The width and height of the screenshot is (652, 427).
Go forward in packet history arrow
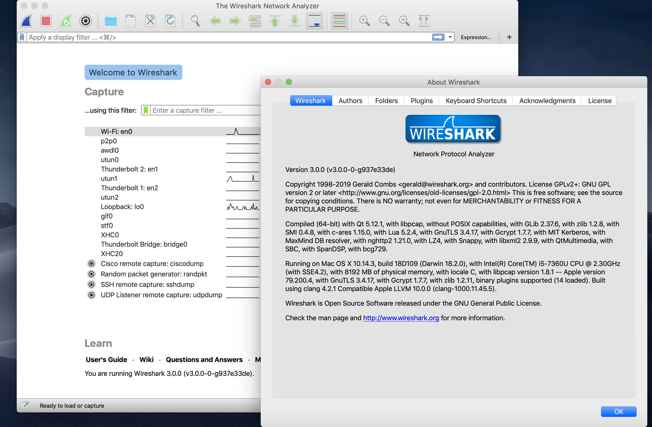[x=235, y=21]
